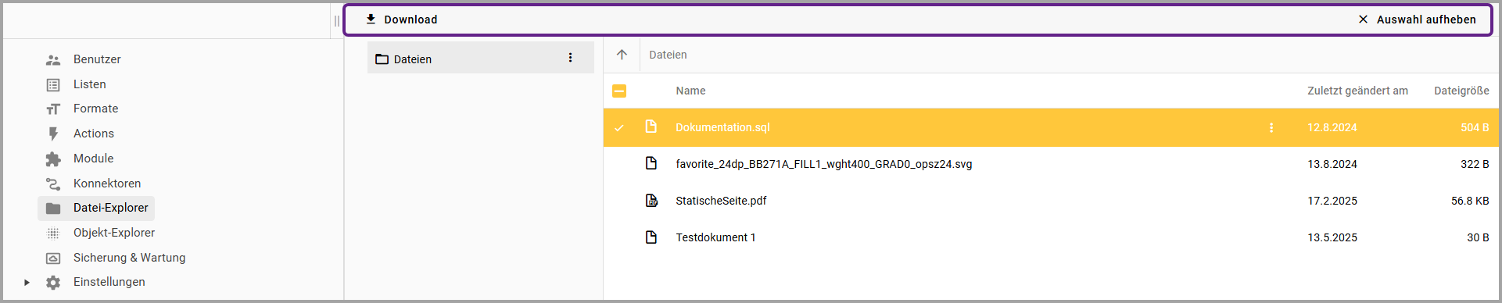Sort by Dateigröße column header
This screenshot has width=1502, height=303.
pos(1461,91)
